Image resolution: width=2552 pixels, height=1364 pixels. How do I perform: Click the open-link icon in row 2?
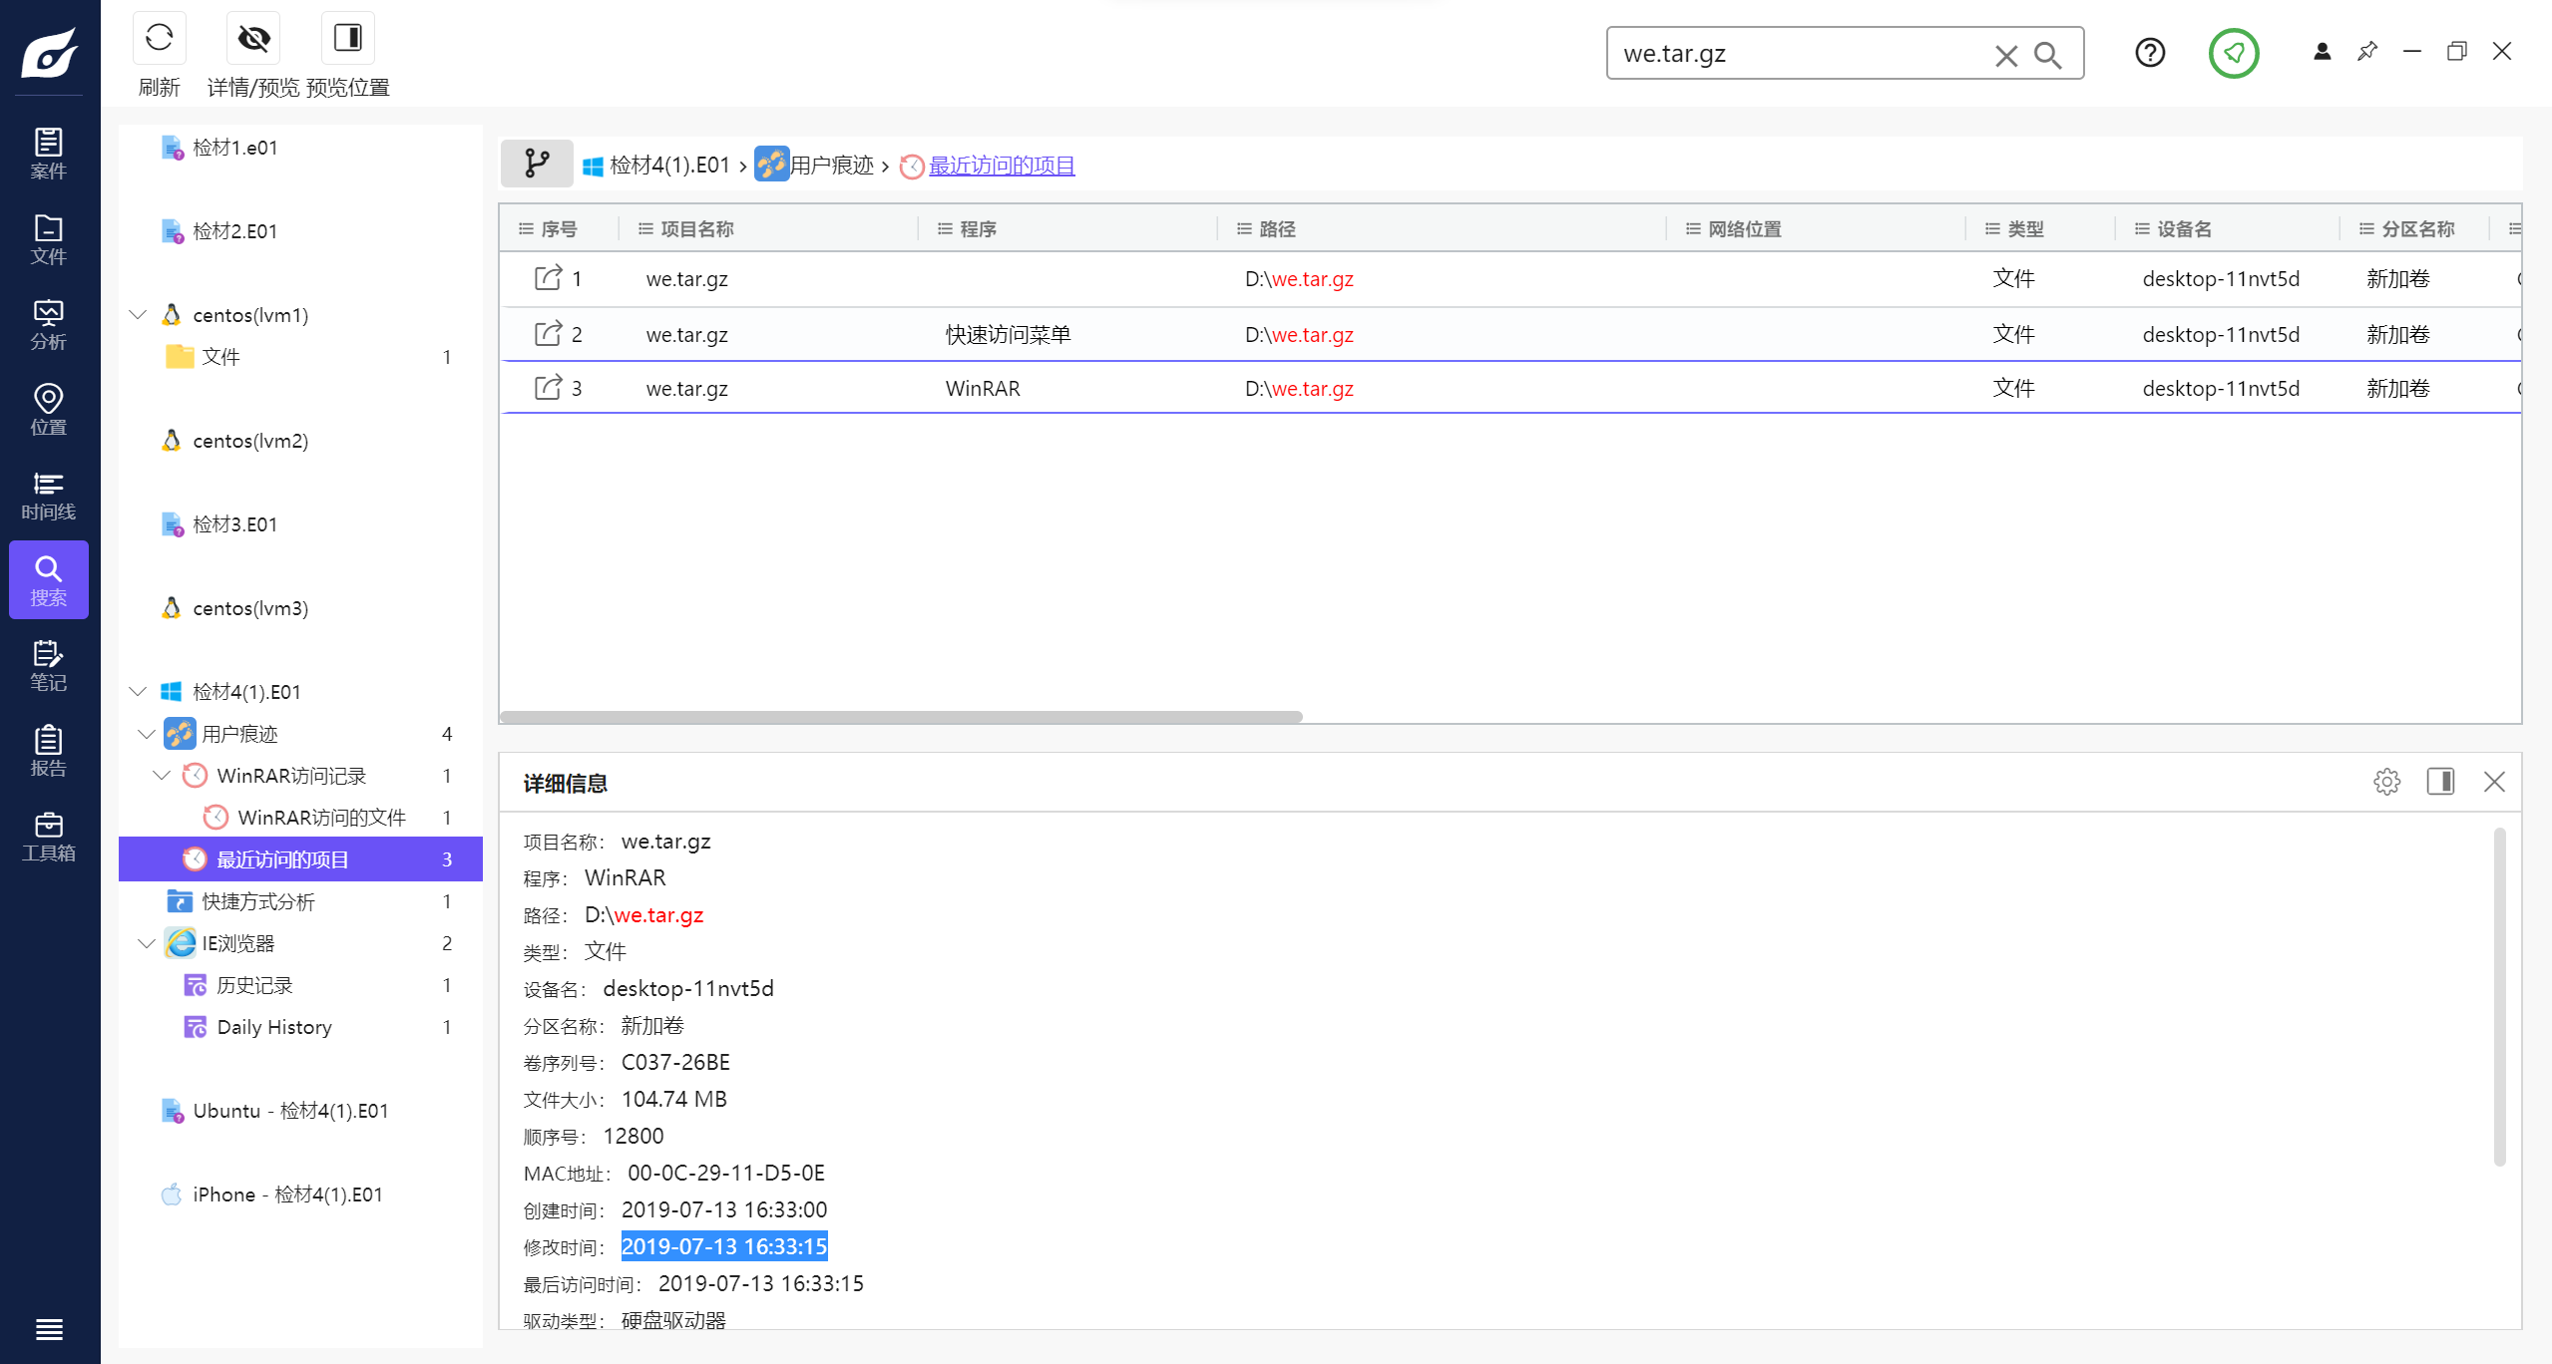(548, 334)
